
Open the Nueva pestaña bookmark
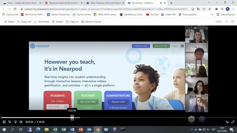[x=187, y=14]
